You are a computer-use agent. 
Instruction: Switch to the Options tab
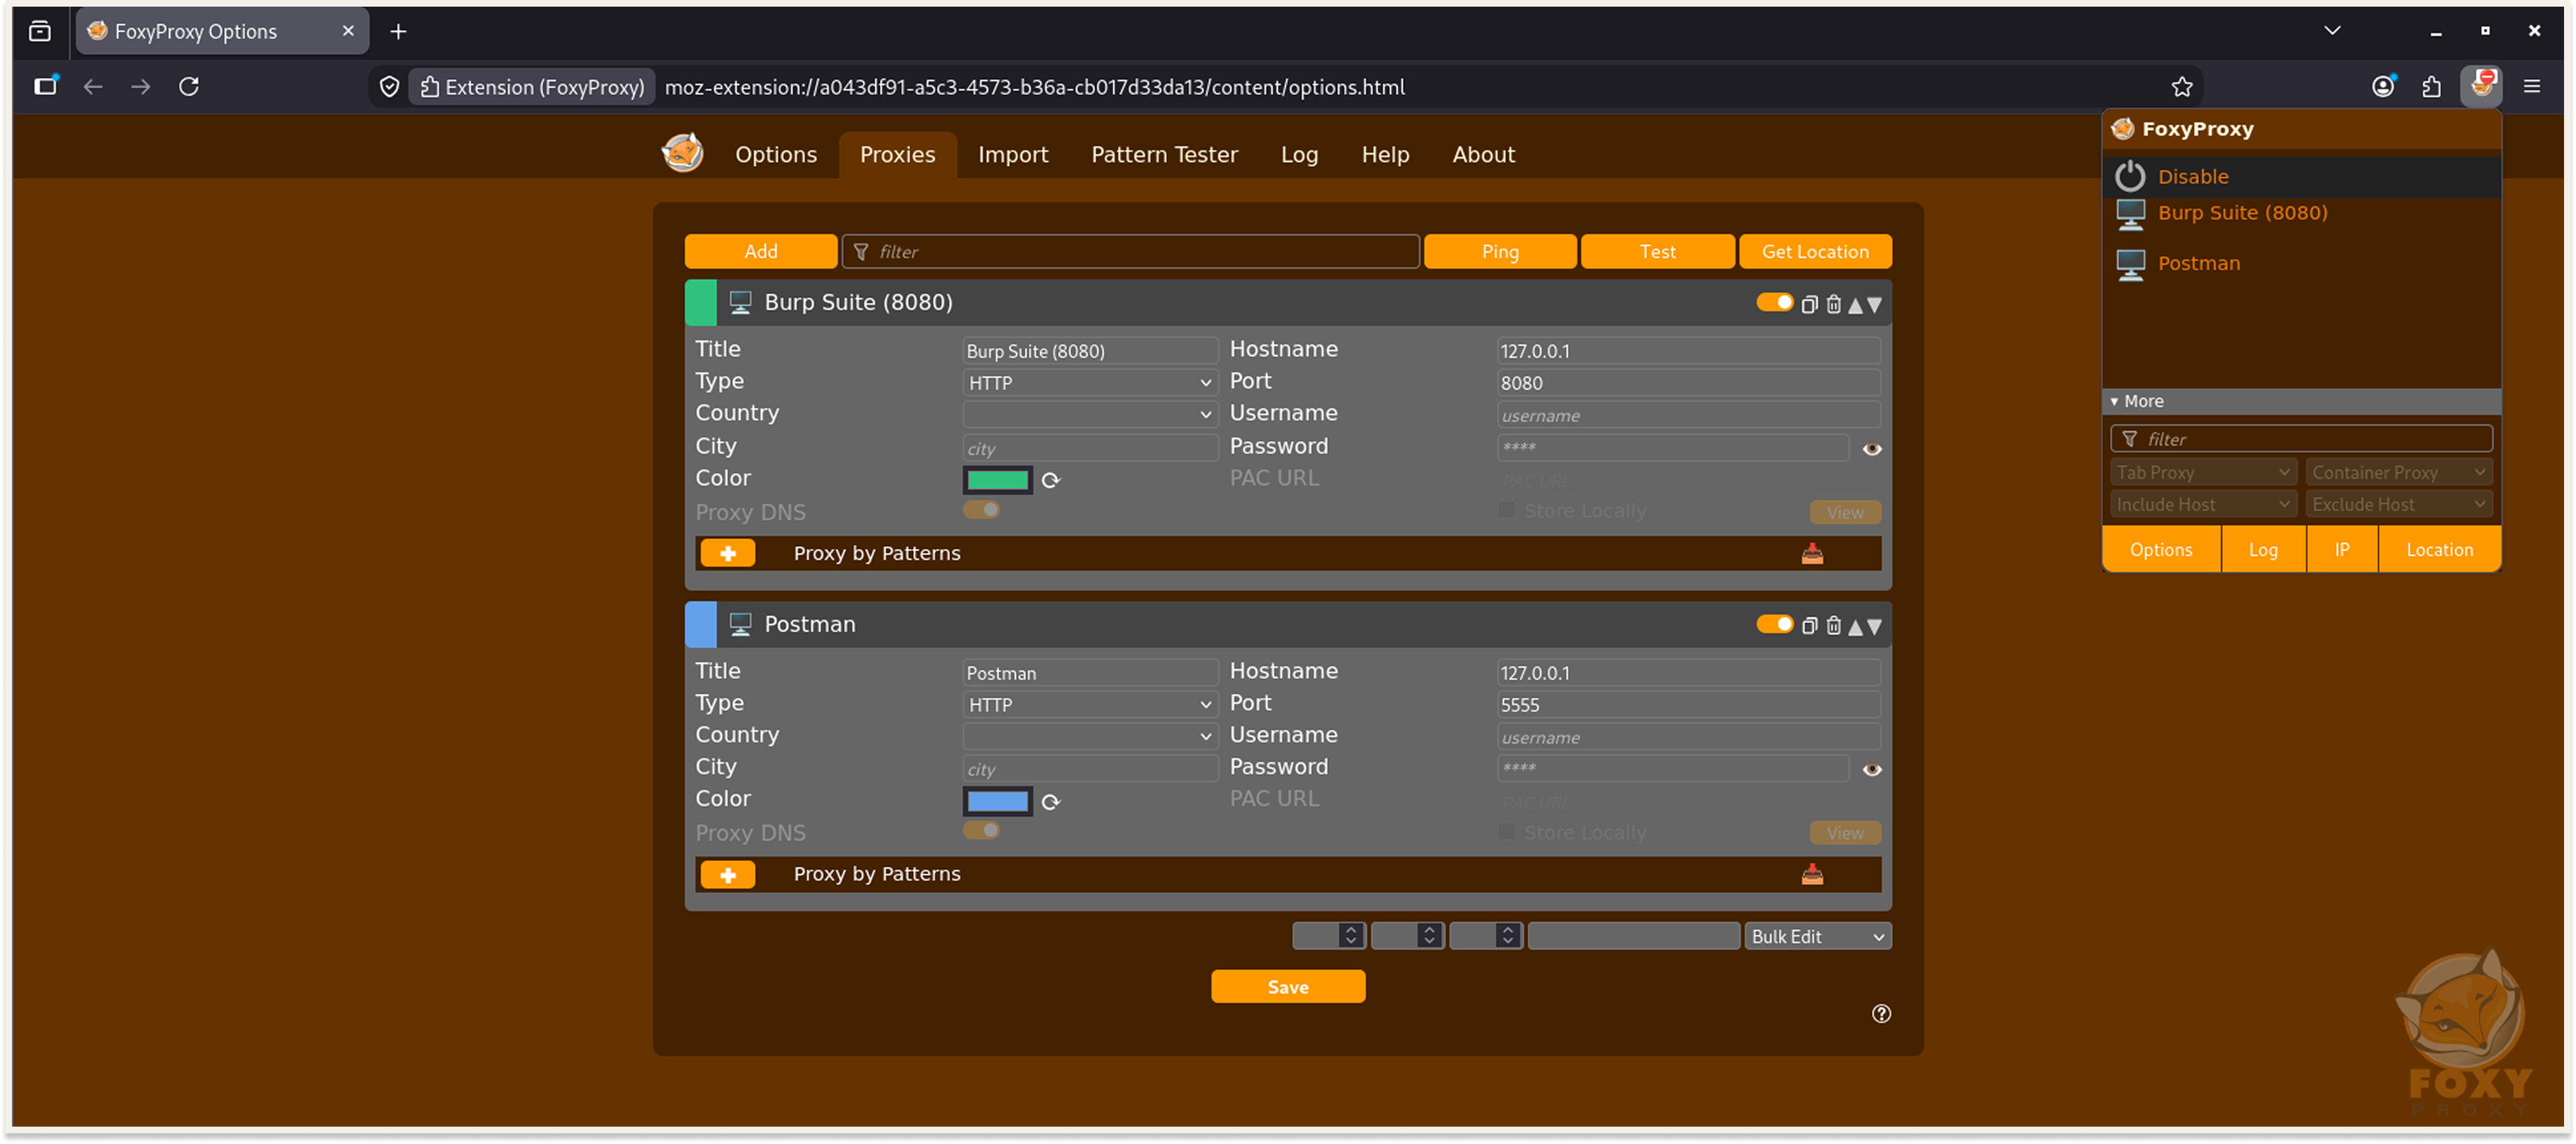(x=776, y=154)
